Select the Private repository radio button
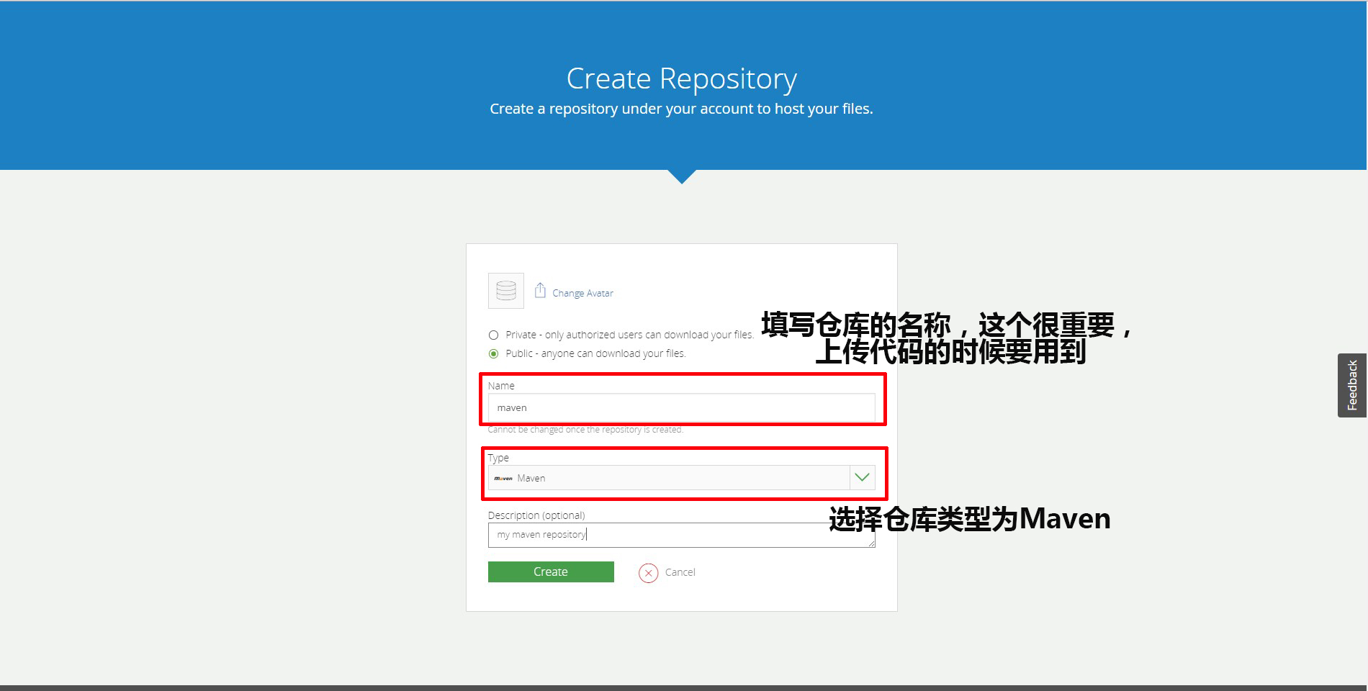The width and height of the screenshot is (1368, 691). pyautogui.click(x=493, y=335)
